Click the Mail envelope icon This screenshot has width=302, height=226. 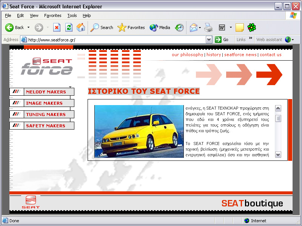tap(193, 27)
